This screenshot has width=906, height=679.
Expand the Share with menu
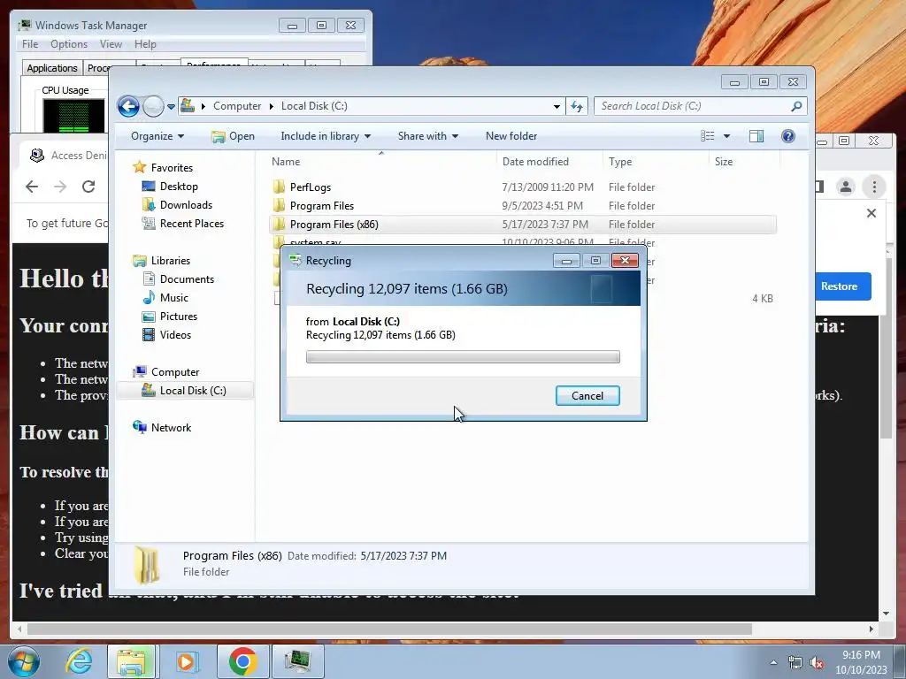(x=427, y=136)
